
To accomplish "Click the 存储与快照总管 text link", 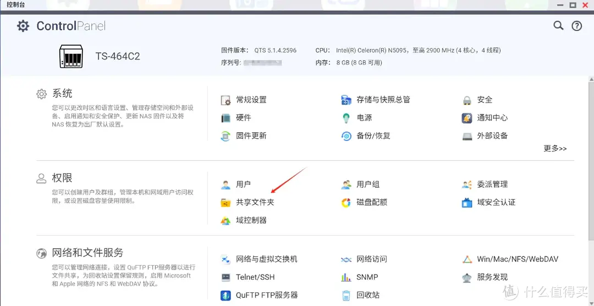I will pos(383,100).
